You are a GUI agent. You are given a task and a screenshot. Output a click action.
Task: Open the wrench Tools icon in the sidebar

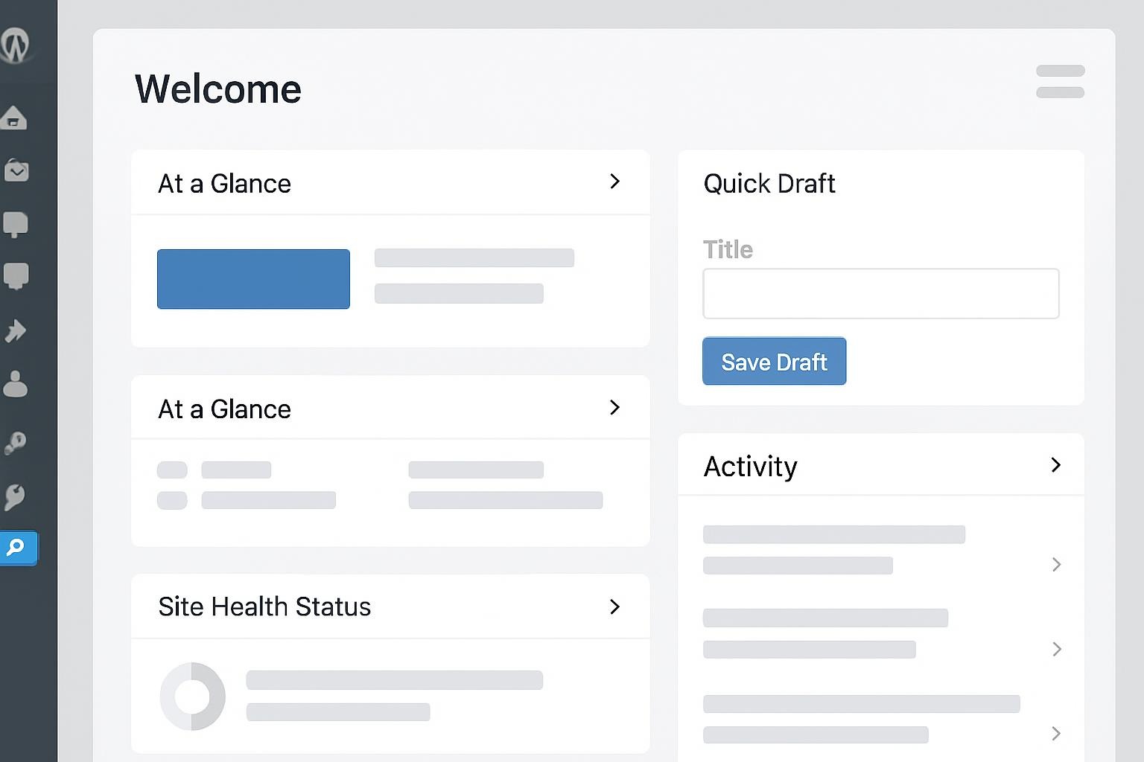click(x=15, y=496)
